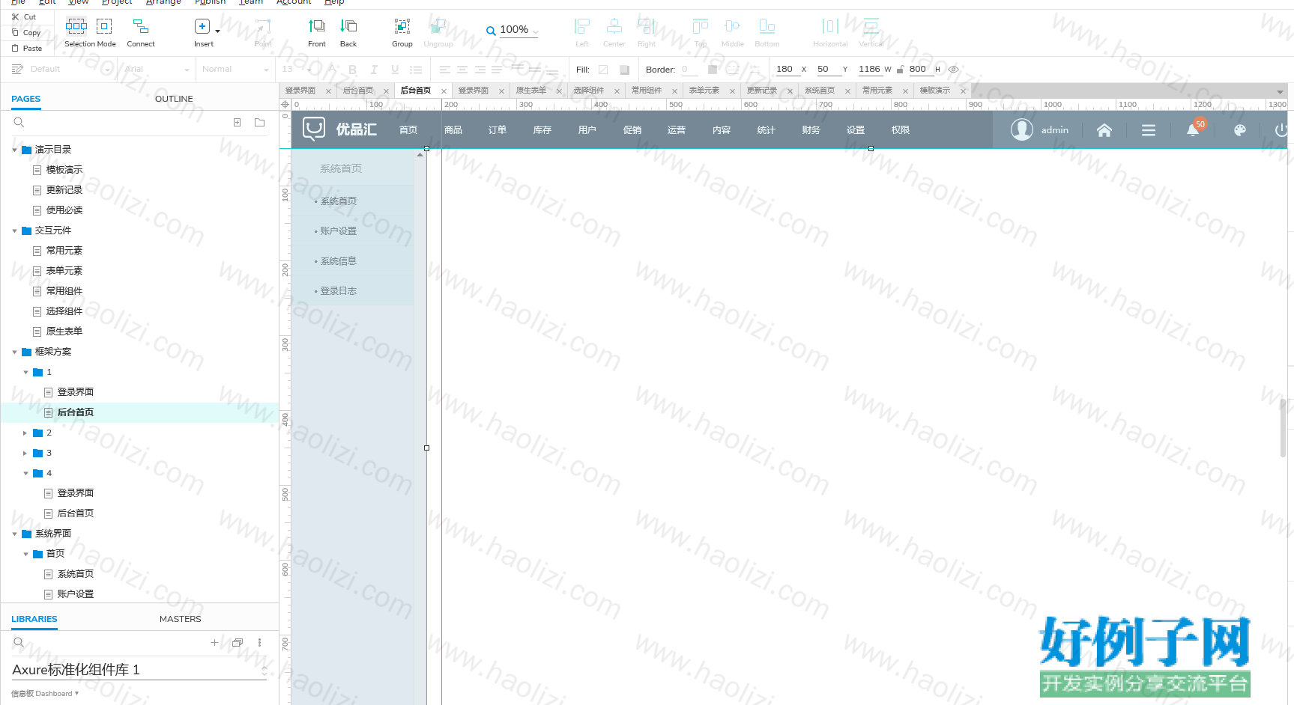The image size is (1294, 705).
Task: Open the Axure标准化组件库 1 library selector
Action: pos(139,670)
